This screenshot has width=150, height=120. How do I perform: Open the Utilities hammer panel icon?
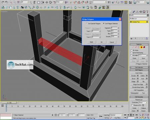point(147,12)
